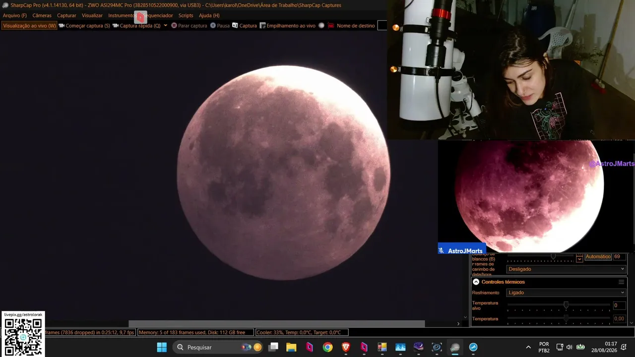This screenshot has width=635, height=357.
Task: Click the horizontal scrollbar under the preview
Action: pyautogui.click(x=276, y=324)
